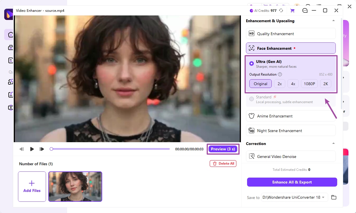356x213 pixels.
Task: Set output resolution to 1080P
Action: 309,84
